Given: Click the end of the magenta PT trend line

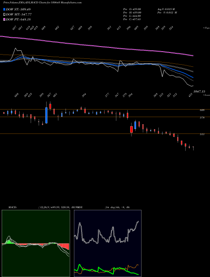Looking at the screenshot, I should [x=193, y=55].
